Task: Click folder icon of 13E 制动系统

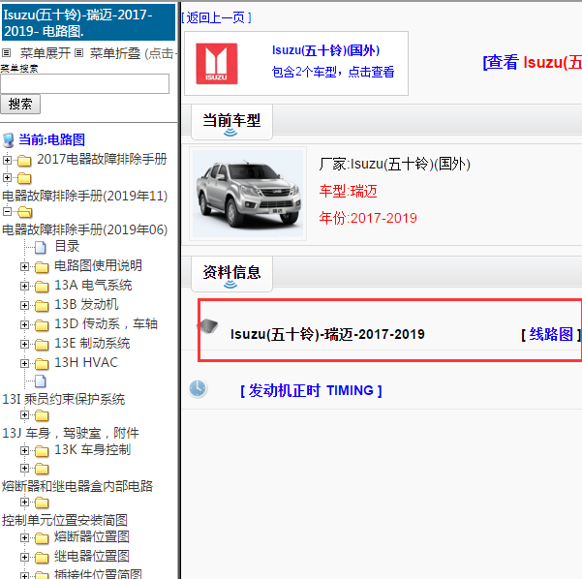Action: tap(42, 345)
